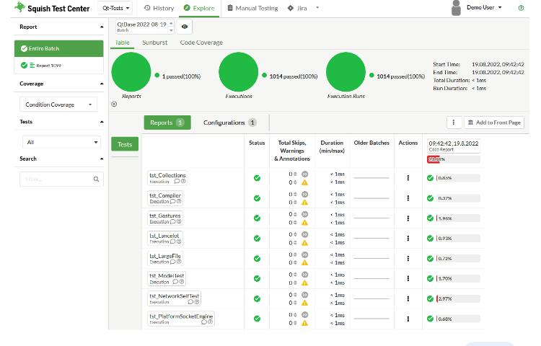Viewport: 541px width, 346px height.
Task: Open tst_NetworkSelfTest execution
Action: point(175,298)
